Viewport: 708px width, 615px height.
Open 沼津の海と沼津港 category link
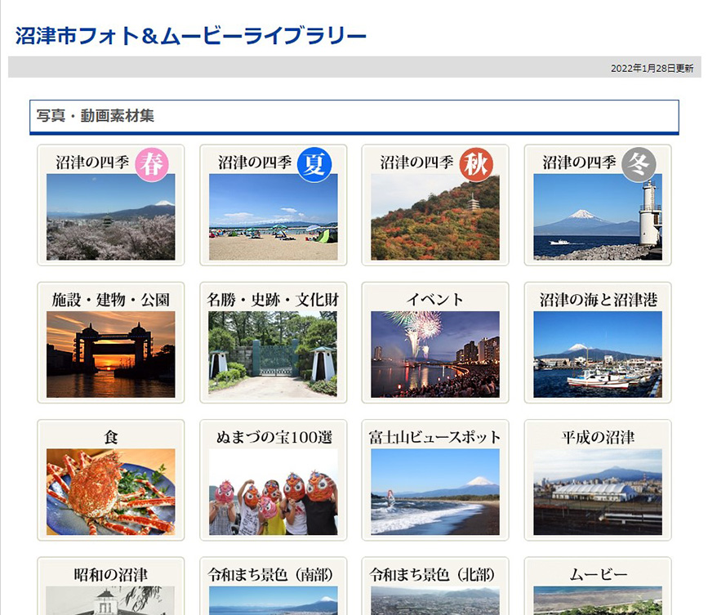click(599, 300)
